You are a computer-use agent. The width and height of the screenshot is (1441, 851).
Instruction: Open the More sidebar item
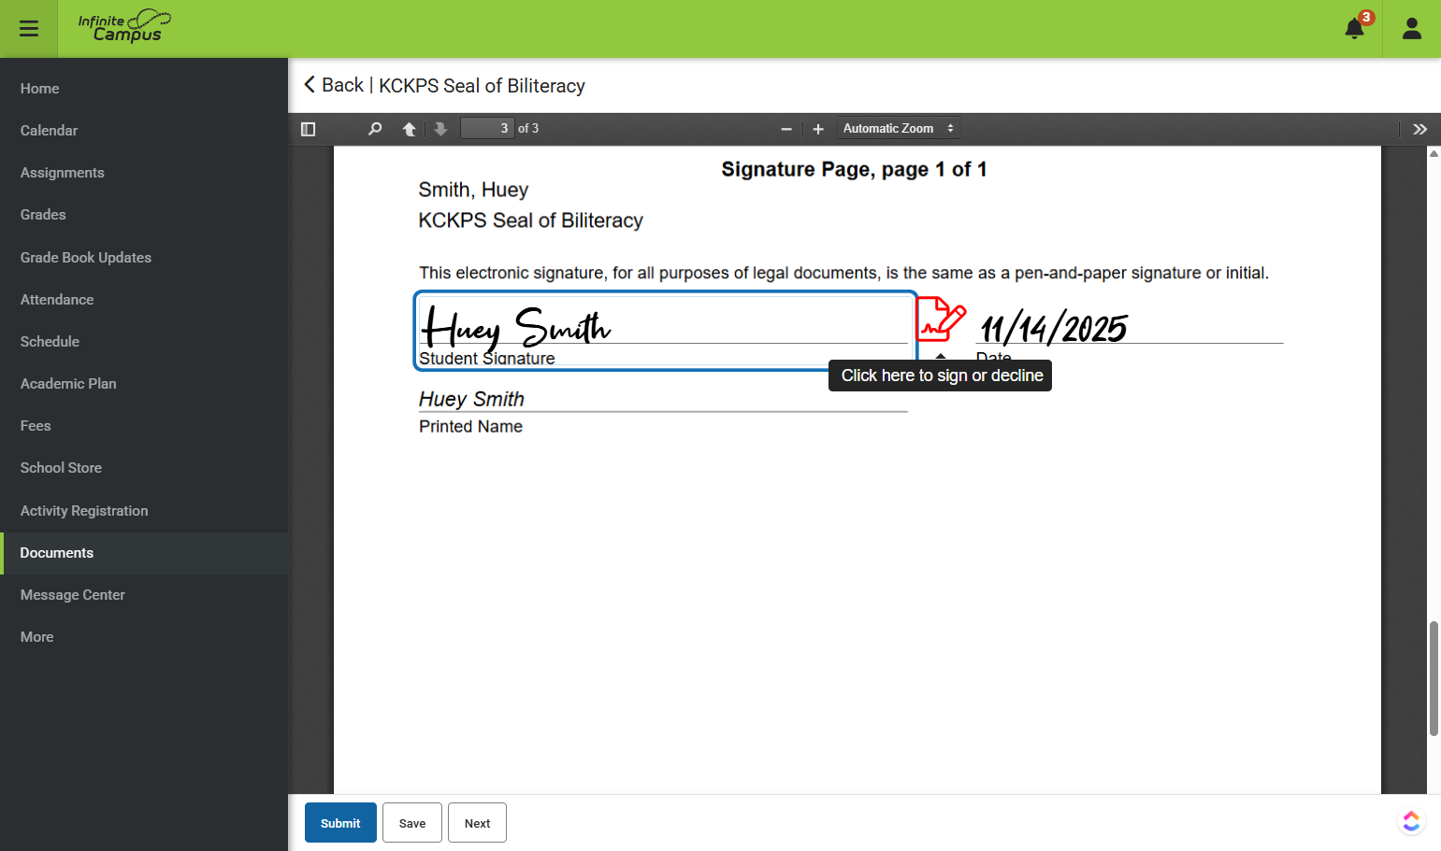coord(144,637)
